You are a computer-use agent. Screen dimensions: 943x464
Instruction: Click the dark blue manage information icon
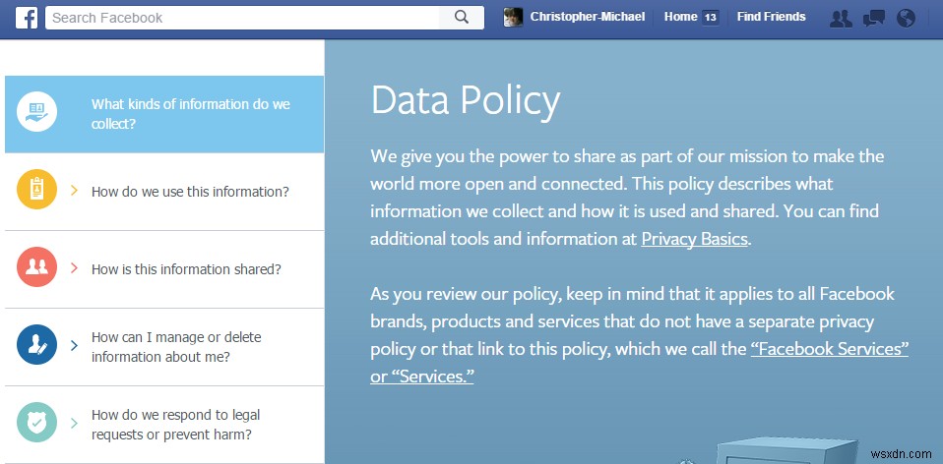[37, 345]
